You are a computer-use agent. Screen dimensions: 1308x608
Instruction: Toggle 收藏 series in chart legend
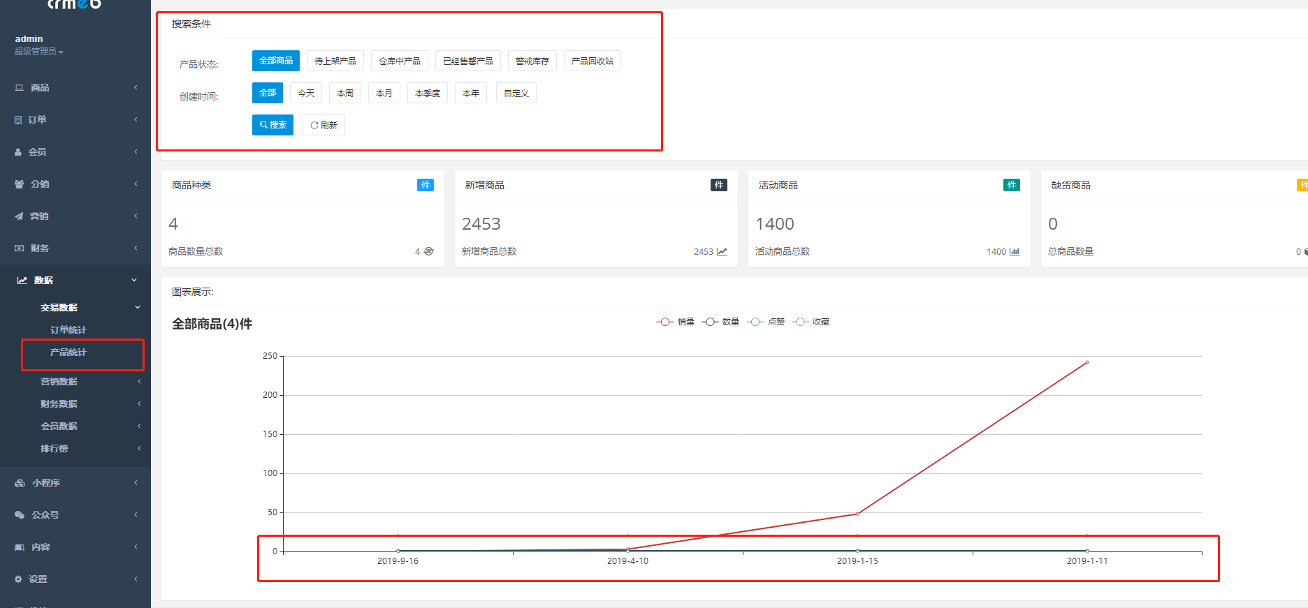(811, 322)
